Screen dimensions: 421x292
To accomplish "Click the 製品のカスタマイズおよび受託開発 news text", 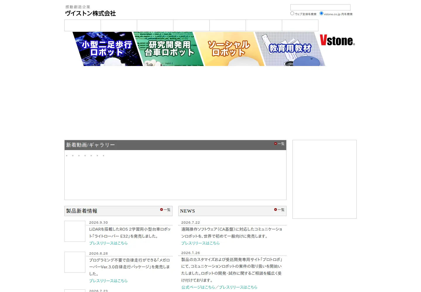I will point(232,270).
